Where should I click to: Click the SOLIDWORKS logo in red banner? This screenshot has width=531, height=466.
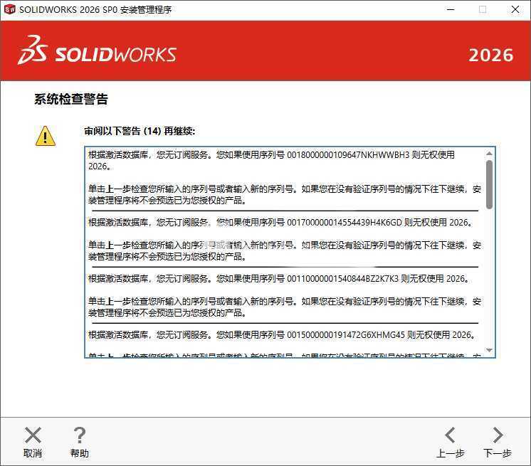click(x=98, y=51)
